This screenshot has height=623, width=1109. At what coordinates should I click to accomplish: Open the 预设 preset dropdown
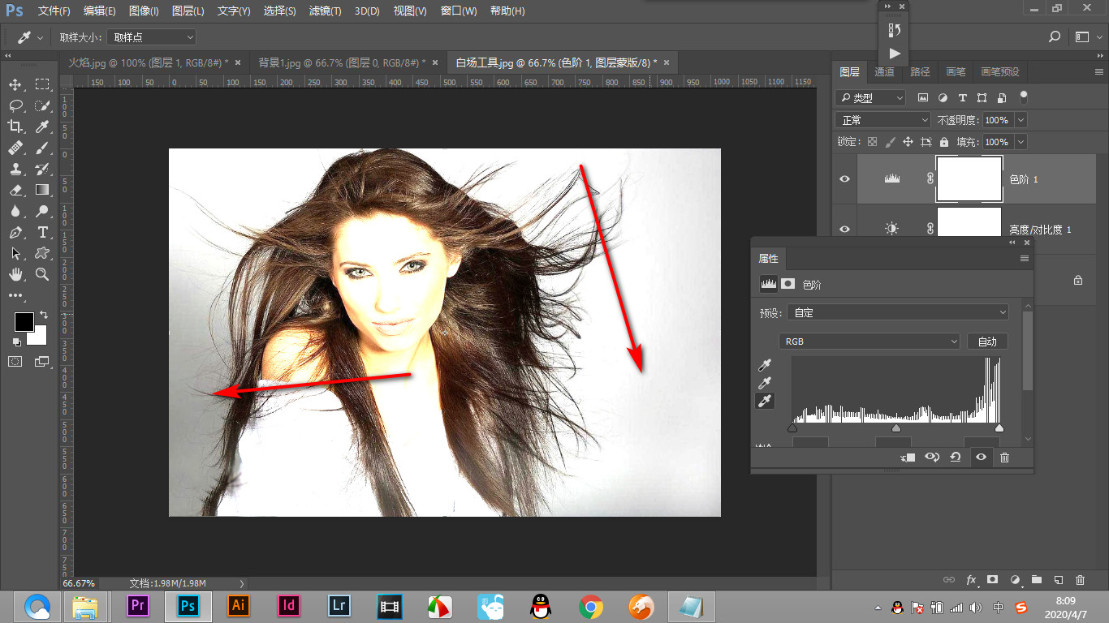[898, 312]
